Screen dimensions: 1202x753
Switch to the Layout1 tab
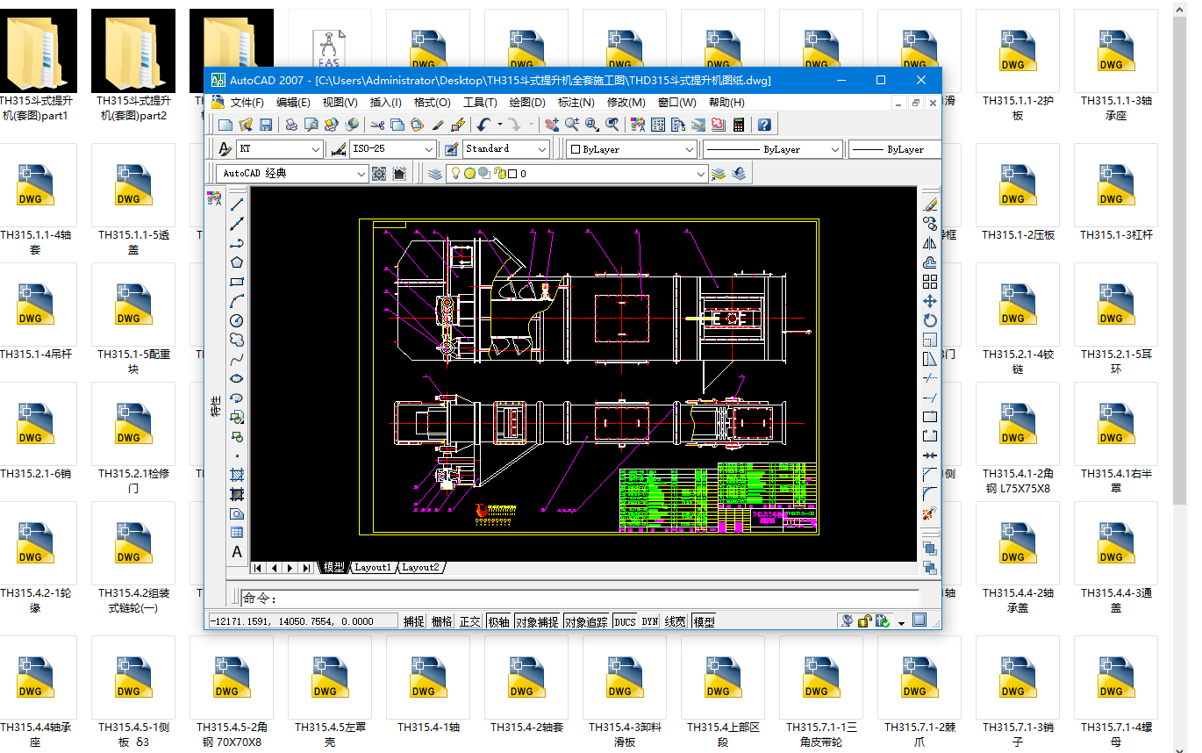tap(373, 568)
